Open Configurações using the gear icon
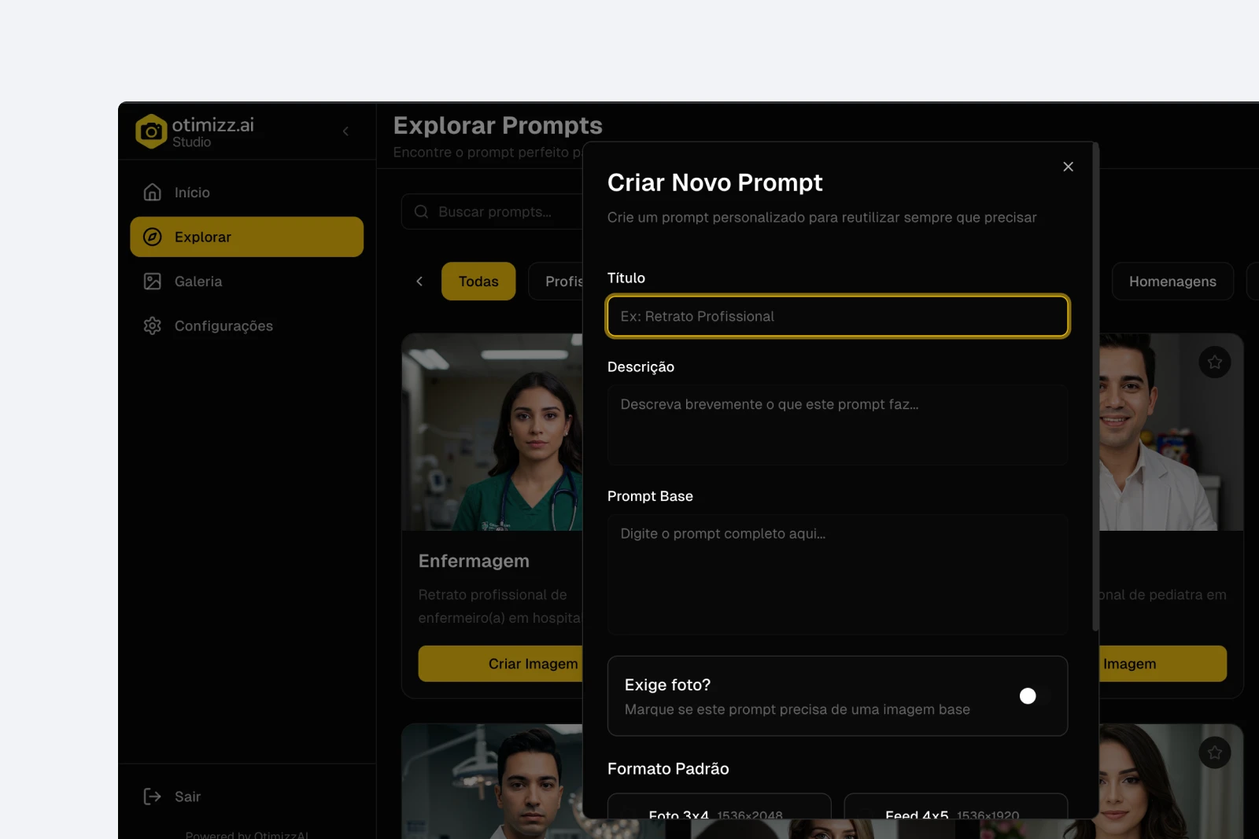Screen dimensions: 1259x839 tap(153, 326)
